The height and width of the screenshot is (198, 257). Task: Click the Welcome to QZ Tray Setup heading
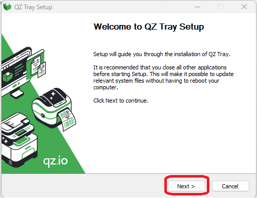[x=149, y=27]
